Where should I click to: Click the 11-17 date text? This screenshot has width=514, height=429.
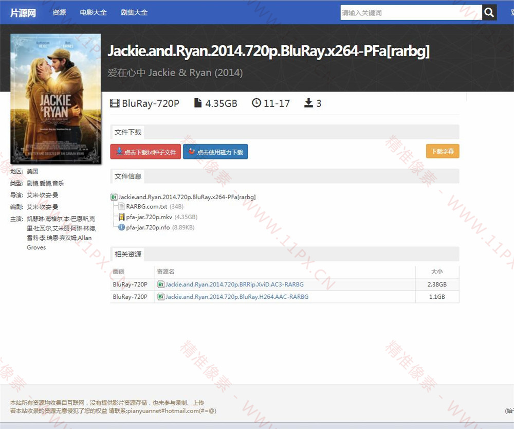pos(277,103)
